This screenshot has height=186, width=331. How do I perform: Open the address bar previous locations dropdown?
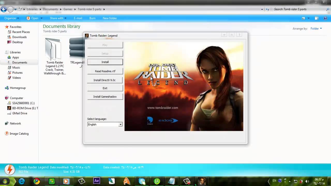coord(262,9)
